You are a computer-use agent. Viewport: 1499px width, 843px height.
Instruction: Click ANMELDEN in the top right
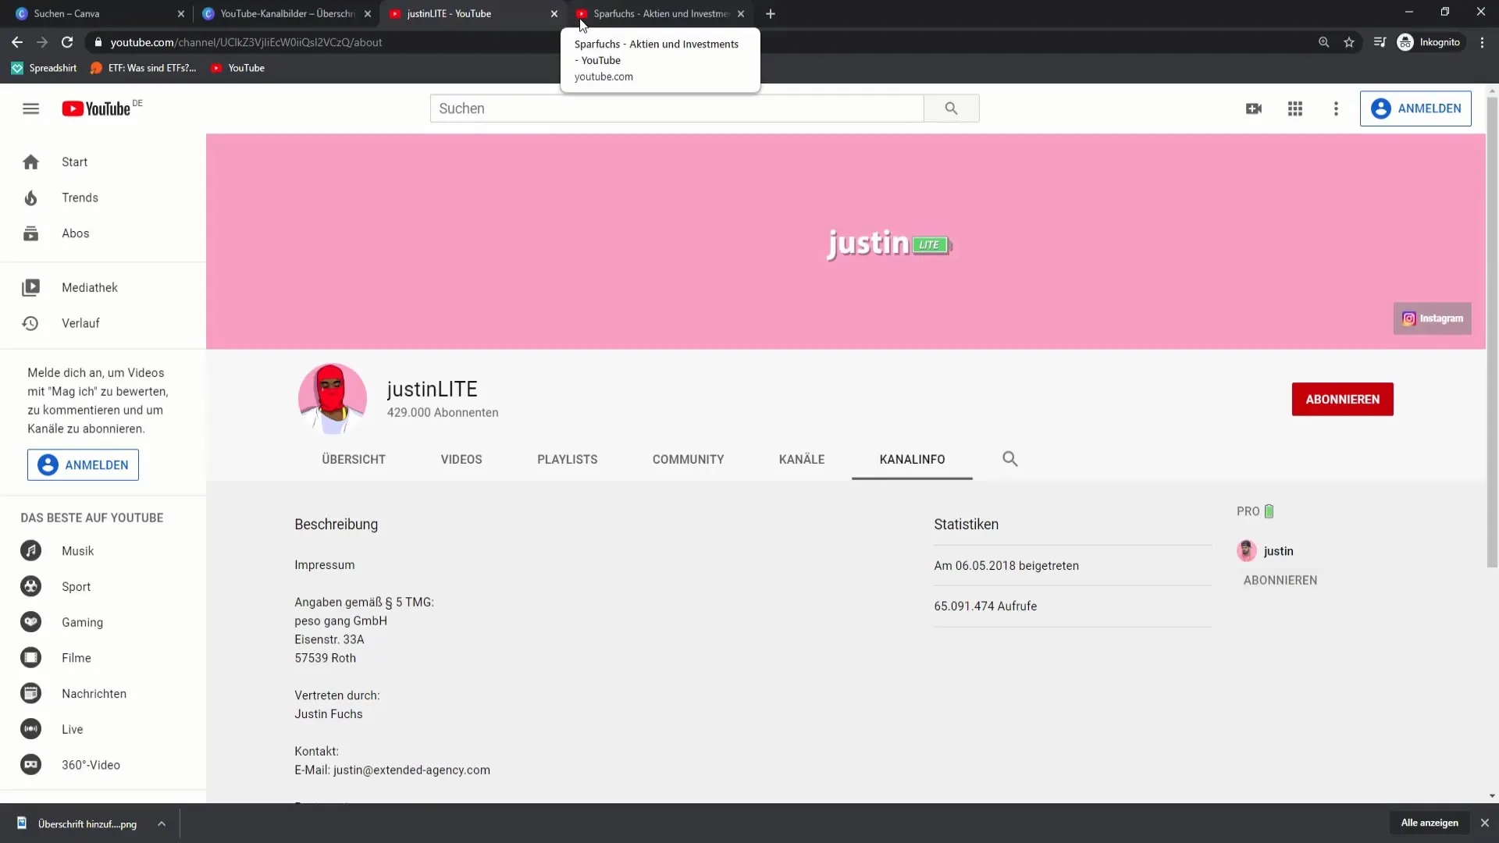(x=1415, y=108)
